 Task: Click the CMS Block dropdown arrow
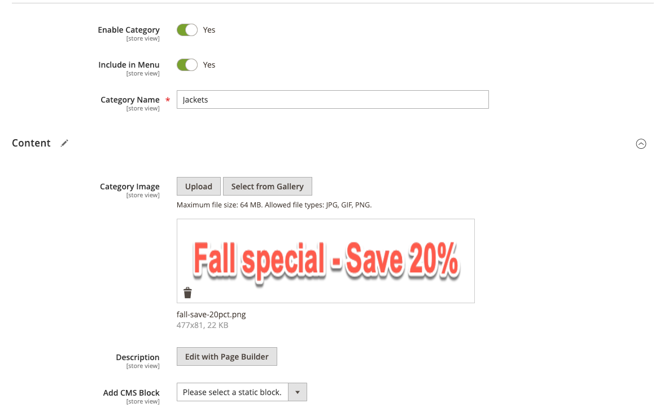pyautogui.click(x=297, y=392)
